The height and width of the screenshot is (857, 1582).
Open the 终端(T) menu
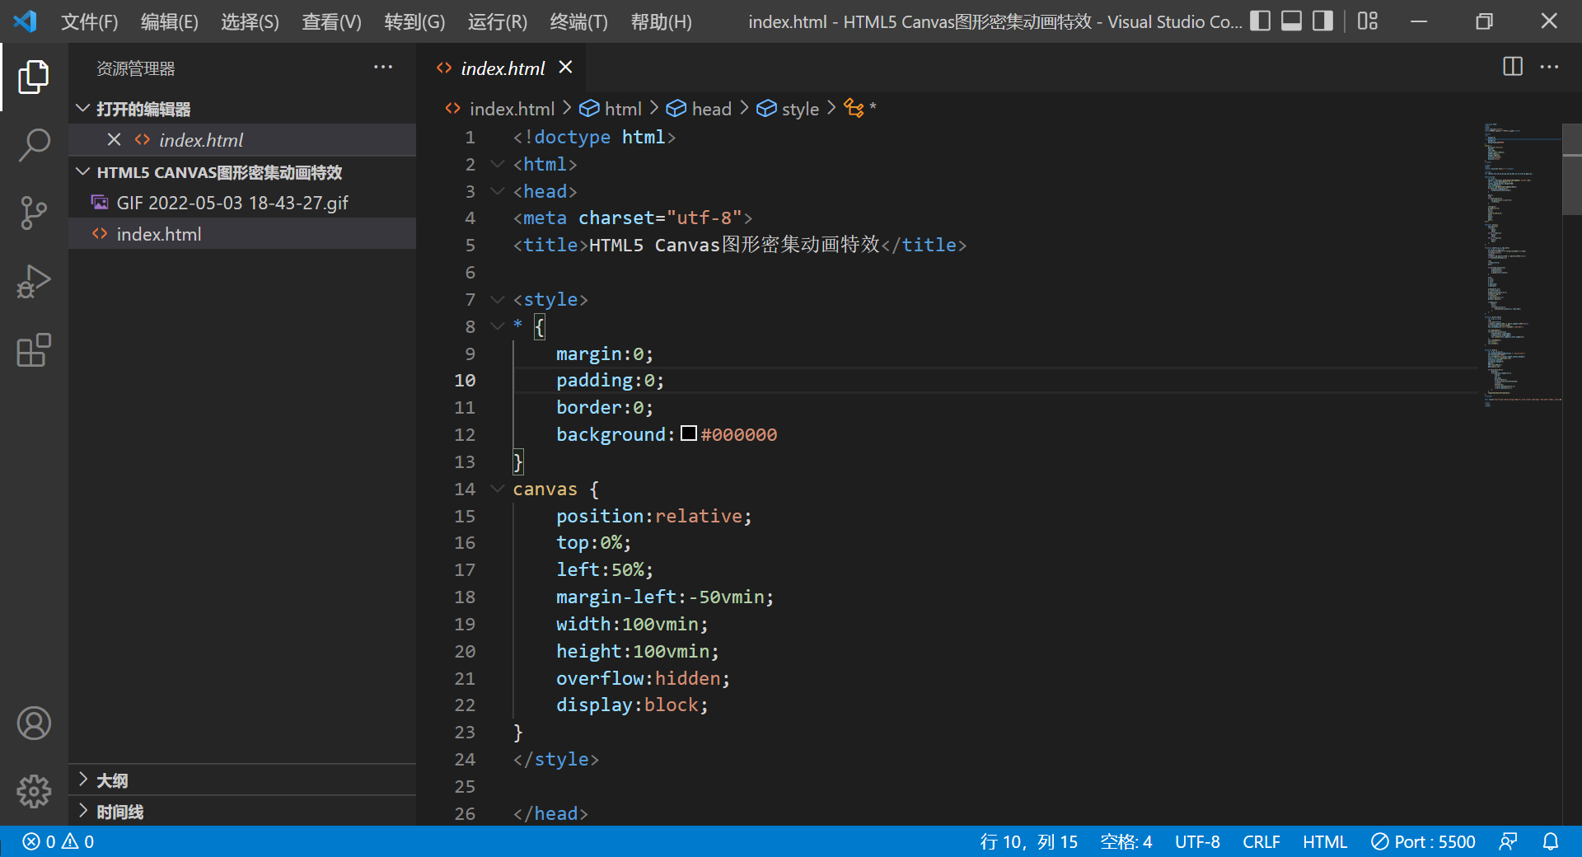tap(578, 21)
